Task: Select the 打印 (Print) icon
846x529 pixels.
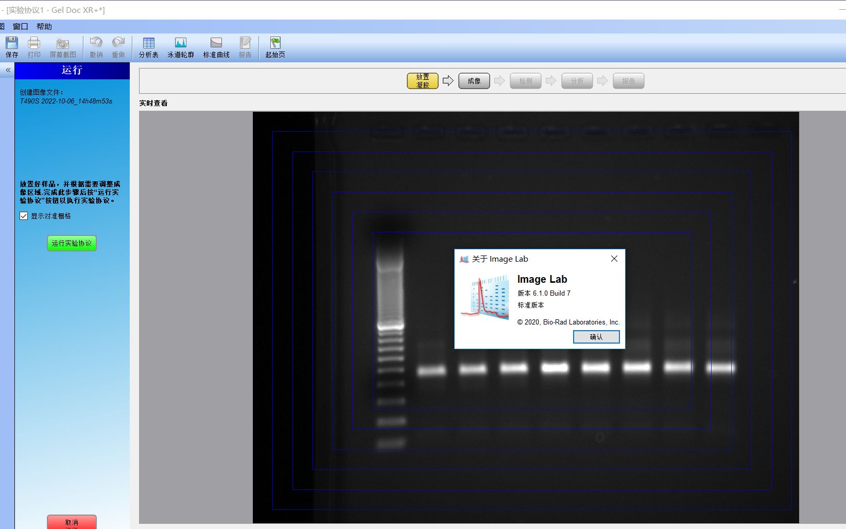Action: [x=34, y=47]
